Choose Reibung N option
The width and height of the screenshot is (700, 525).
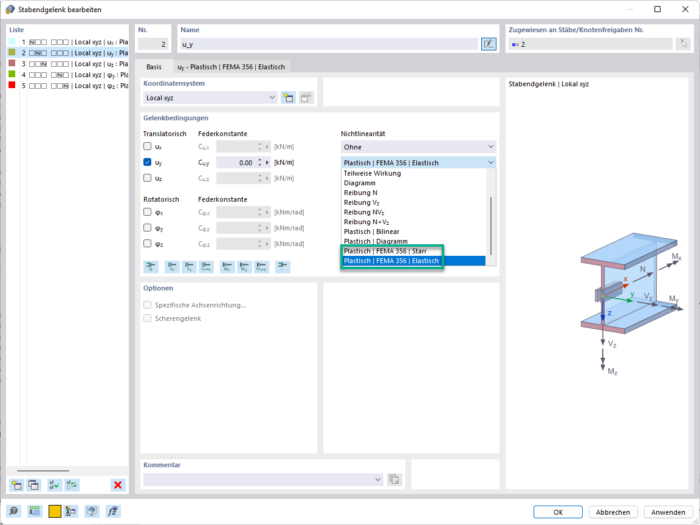[413, 193]
